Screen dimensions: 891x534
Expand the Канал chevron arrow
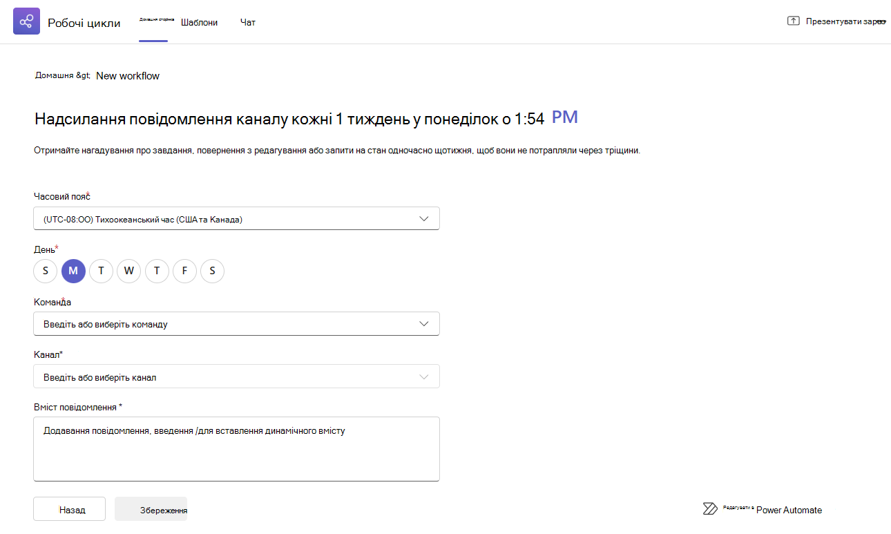click(x=424, y=376)
